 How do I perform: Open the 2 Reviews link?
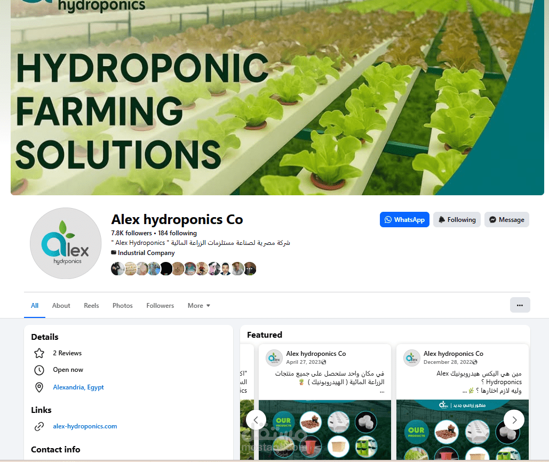(x=67, y=353)
